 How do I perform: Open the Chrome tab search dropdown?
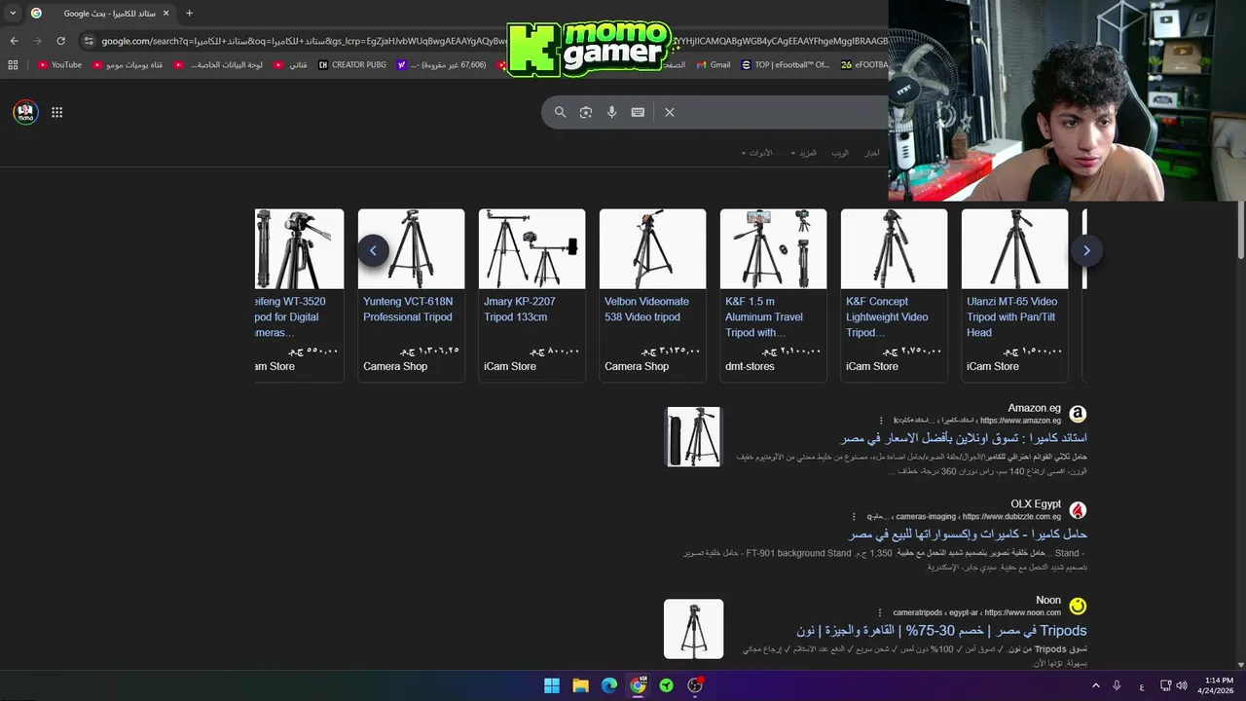pos(13,14)
